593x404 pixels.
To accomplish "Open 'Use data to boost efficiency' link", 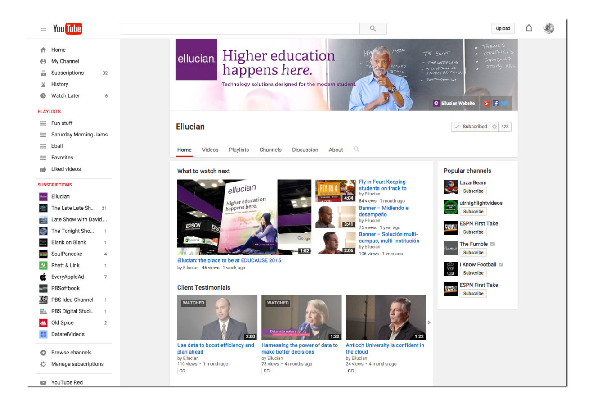I will click(x=216, y=349).
